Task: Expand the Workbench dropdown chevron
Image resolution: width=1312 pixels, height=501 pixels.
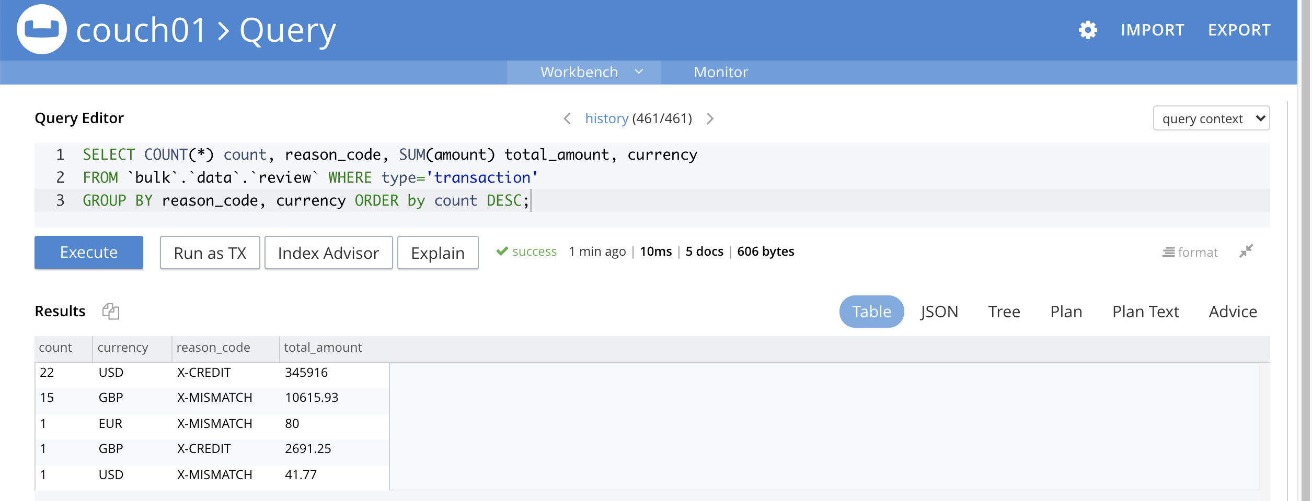Action: (639, 72)
